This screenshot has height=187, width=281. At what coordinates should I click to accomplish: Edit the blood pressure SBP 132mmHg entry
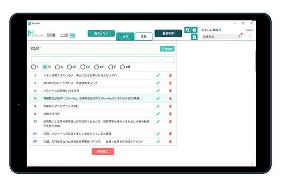coord(158,98)
